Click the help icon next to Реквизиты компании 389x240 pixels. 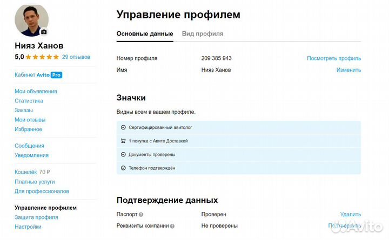[x=172, y=226]
